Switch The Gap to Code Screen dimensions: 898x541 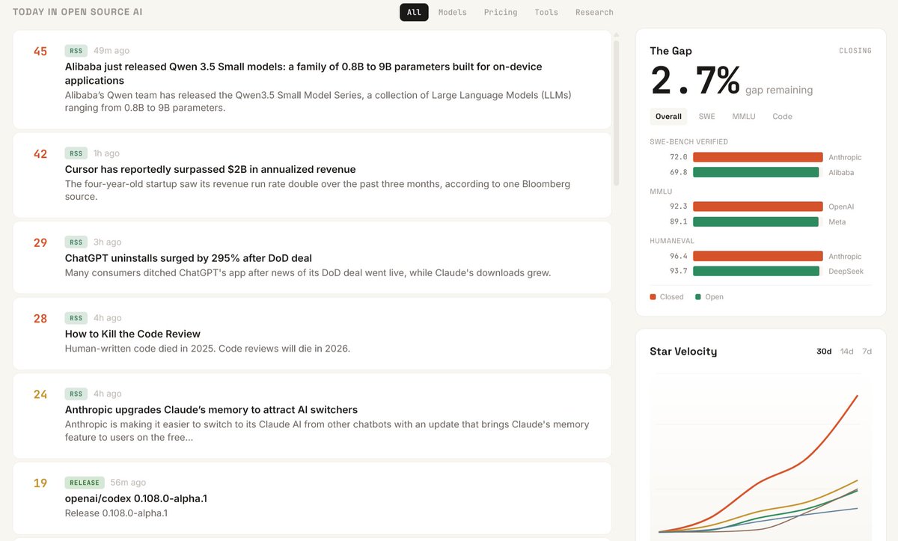782,116
